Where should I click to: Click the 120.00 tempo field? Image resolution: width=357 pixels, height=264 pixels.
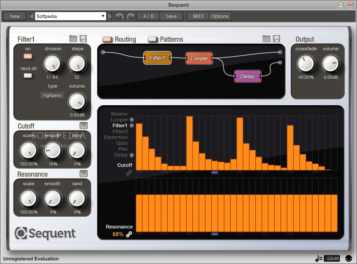[333, 258]
